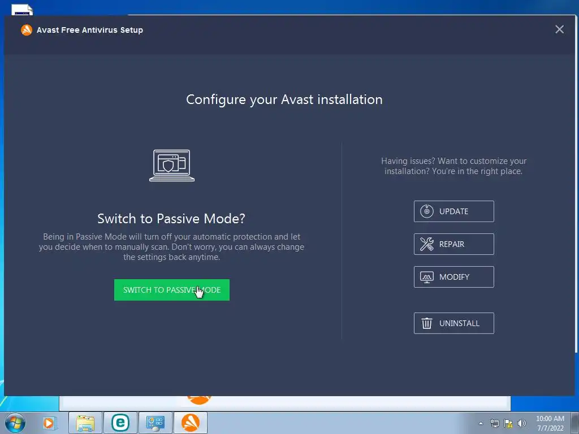Click the circular update icon
The height and width of the screenshot is (434, 579).
click(x=427, y=211)
